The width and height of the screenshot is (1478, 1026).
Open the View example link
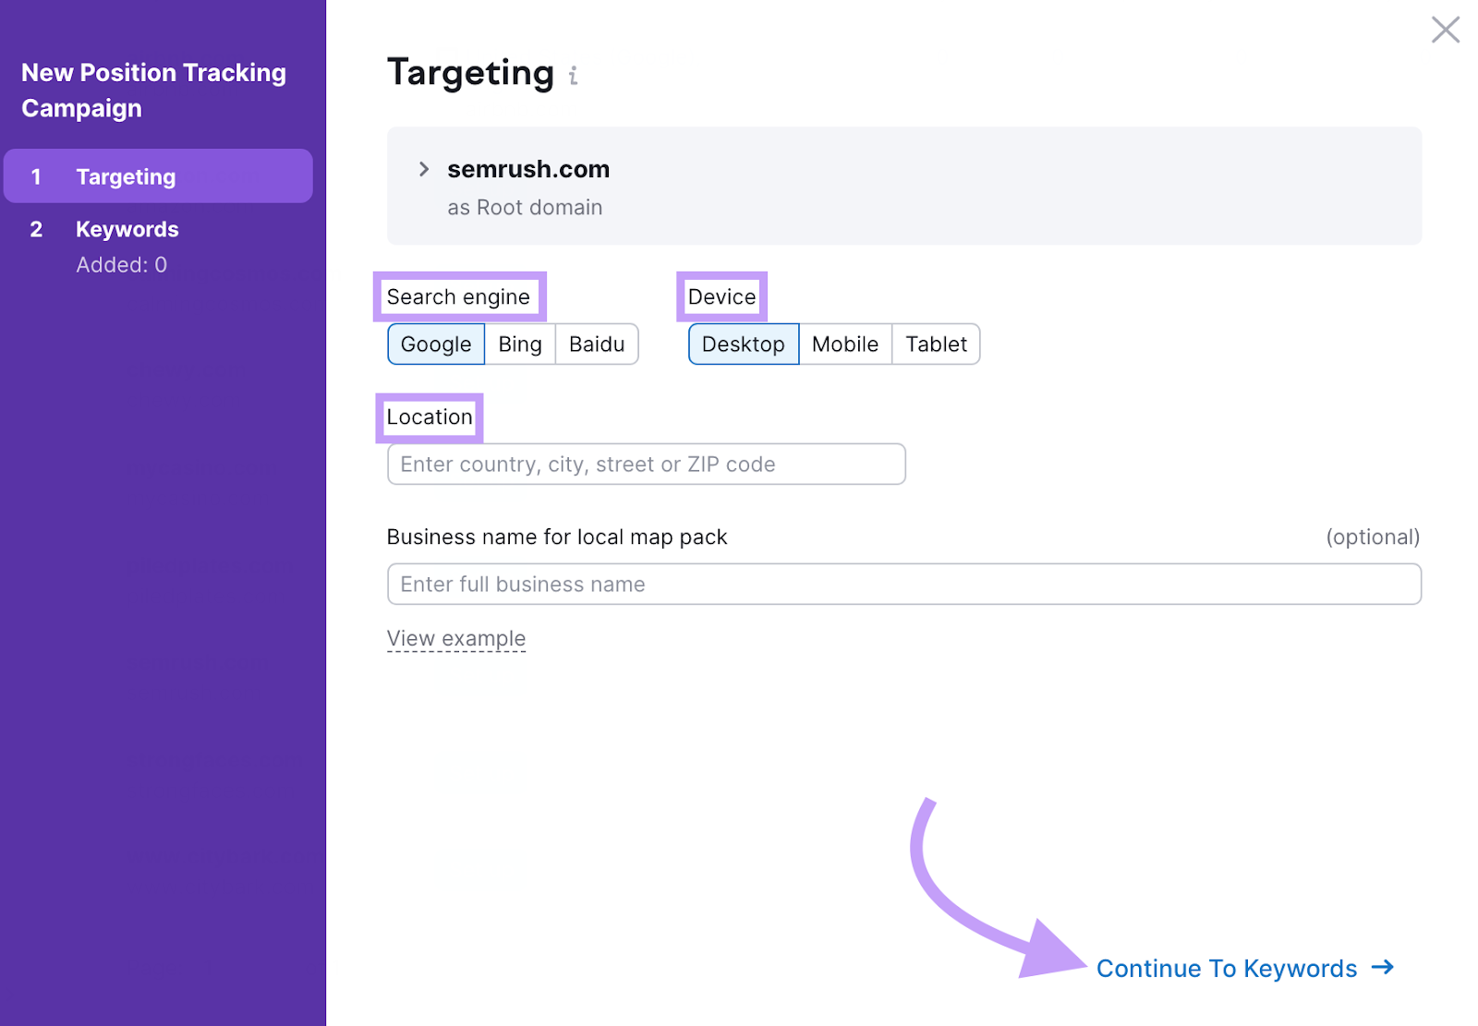(456, 639)
